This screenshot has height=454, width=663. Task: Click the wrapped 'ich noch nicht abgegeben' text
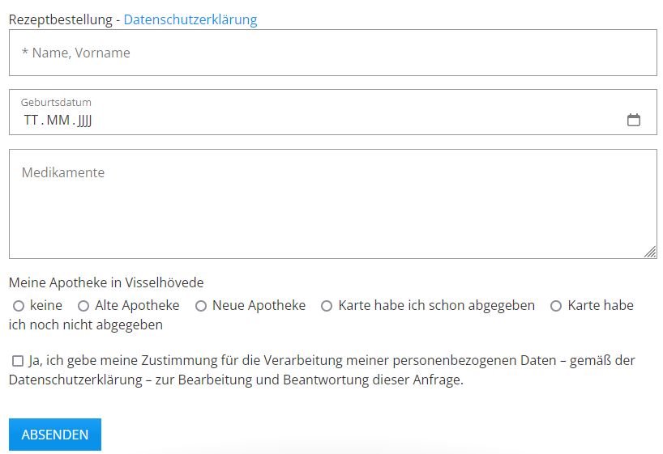pos(86,325)
